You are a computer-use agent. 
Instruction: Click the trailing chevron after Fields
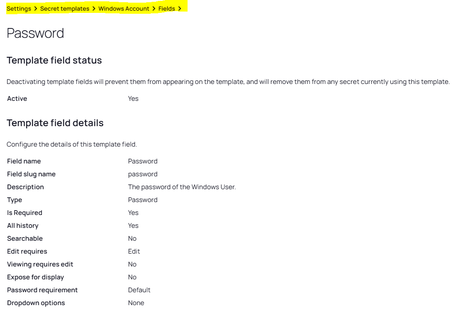point(180,8)
